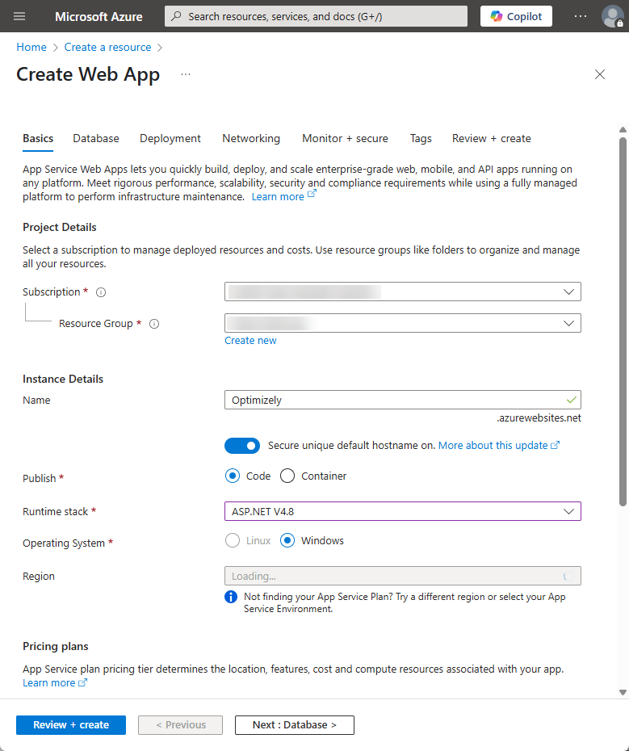The image size is (629, 751).
Task: Click the Copilot icon button
Action: tap(516, 16)
